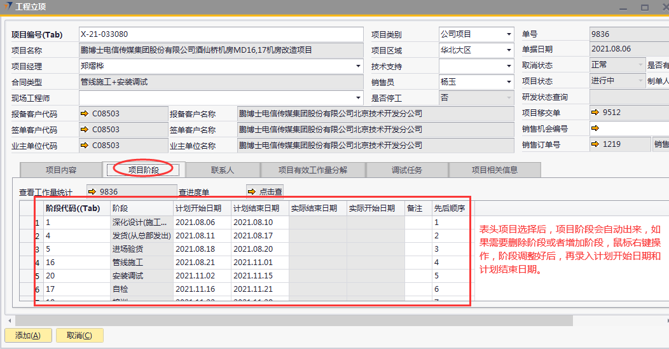Click the 查看工作量统计 9836 link arrow

(92, 191)
